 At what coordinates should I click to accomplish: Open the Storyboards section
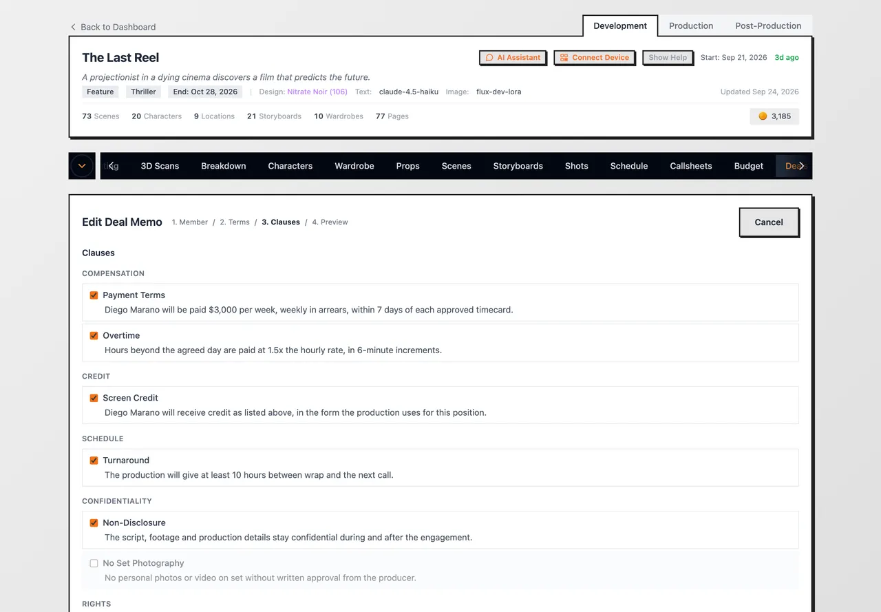[518, 166]
